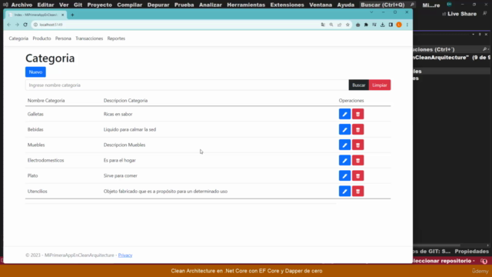This screenshot has height=277, width=492.
Task: Open the orange profile avatar
Action: coord(399,25)
